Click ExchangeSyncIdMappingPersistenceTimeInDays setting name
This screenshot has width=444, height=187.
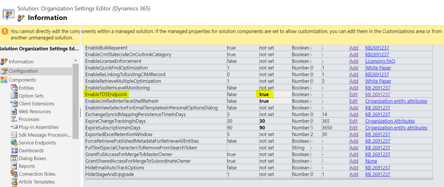[x=135, y=114]
